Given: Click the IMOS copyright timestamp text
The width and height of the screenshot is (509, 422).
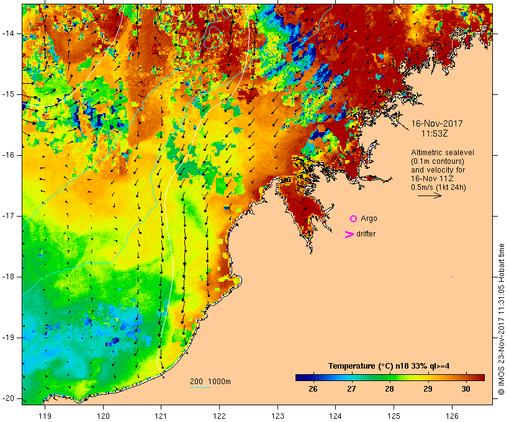Looking at the screenshot, I should tap(502, 319).
